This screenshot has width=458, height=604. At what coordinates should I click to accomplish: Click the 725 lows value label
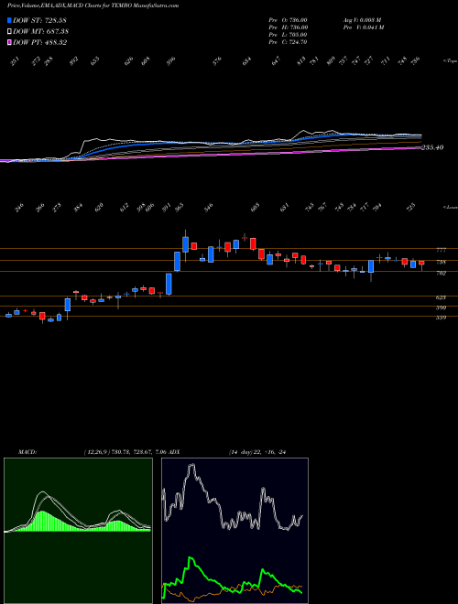[411, 208]
